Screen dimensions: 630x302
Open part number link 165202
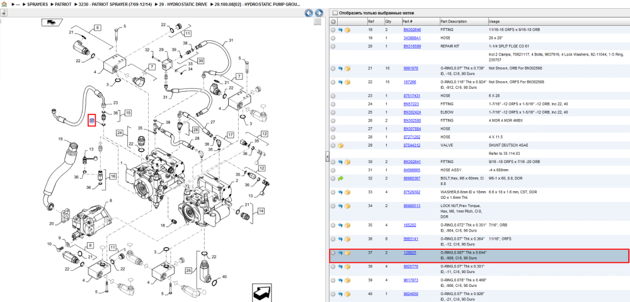pos(410,225)
